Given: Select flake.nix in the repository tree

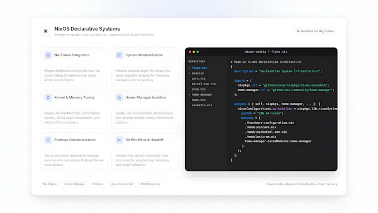Looking at the screenshot, I should tap(200, 68).
